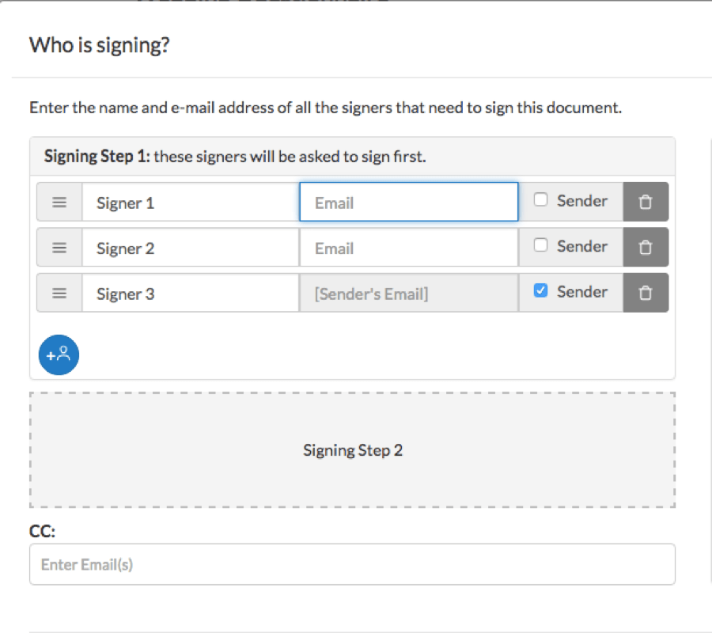This screenshot has width=712, height=633.
Task: Click the disabled Sender's Email field
Action: click(x=408, y=294)
